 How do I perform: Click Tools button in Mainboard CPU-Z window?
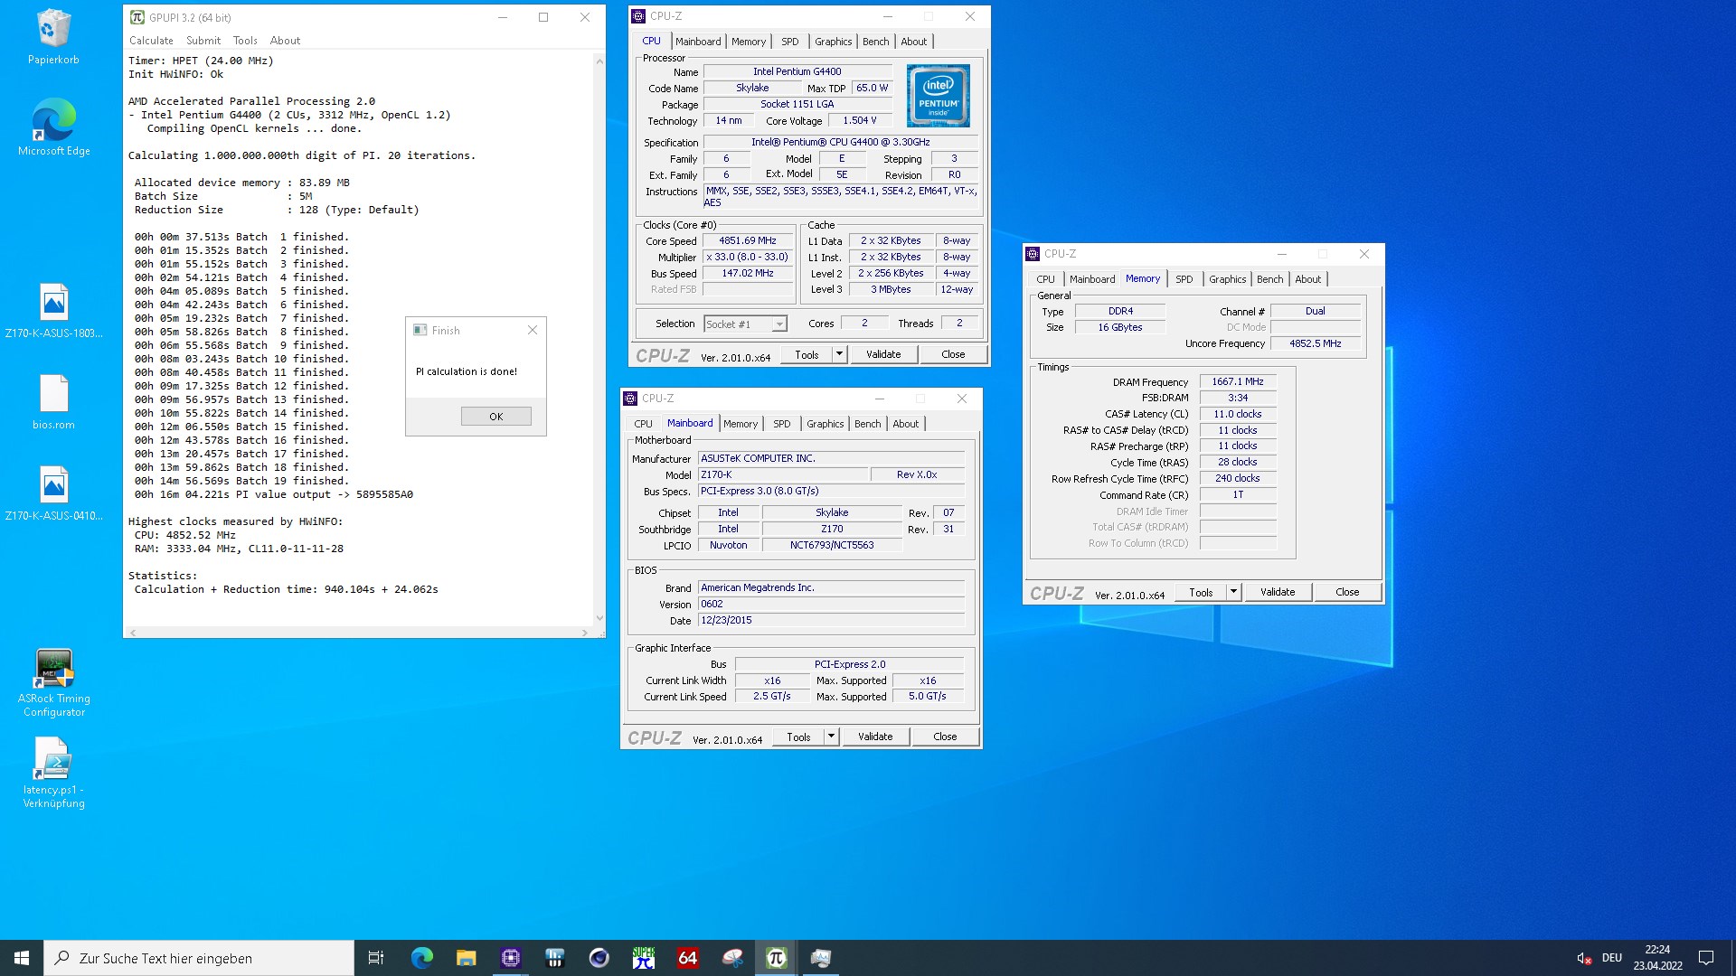tap(798, 737)
